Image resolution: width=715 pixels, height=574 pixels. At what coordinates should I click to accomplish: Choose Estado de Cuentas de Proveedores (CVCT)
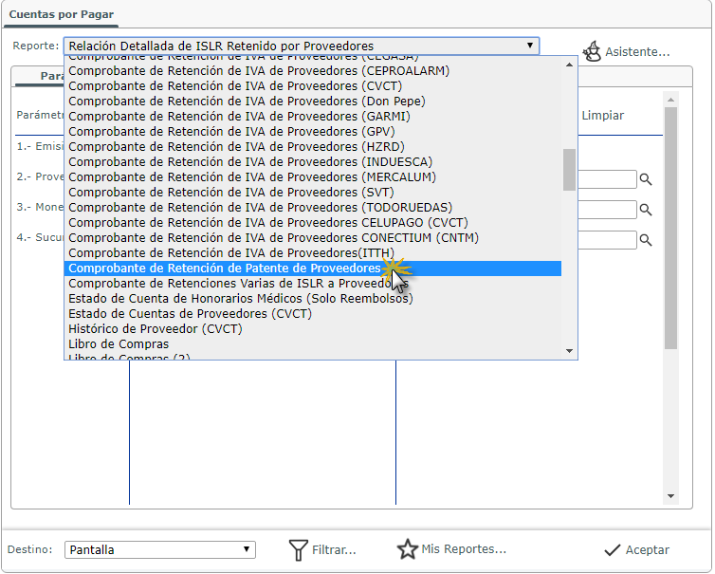coord(313,314)
